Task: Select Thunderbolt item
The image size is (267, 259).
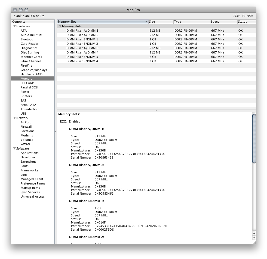Action: coord(30,109)
